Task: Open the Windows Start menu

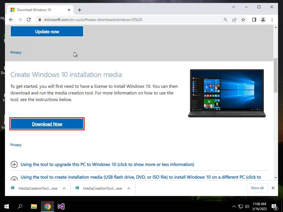Action: [7, 206]
